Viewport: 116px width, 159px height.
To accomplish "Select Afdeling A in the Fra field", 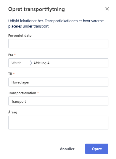I will (41, 63).
